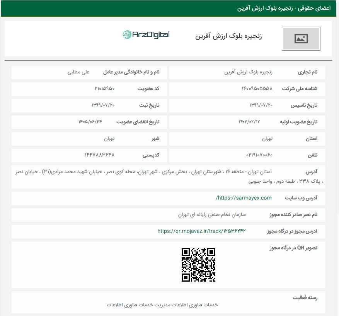Open the https://sarmayex.com website link
The image size is (339, 316).
[244, 198]
